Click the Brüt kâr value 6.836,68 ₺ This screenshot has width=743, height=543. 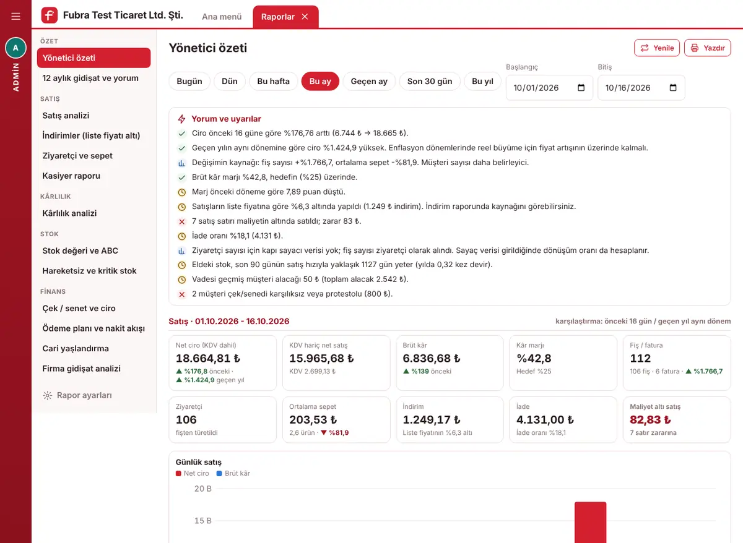tap(432, 358)
